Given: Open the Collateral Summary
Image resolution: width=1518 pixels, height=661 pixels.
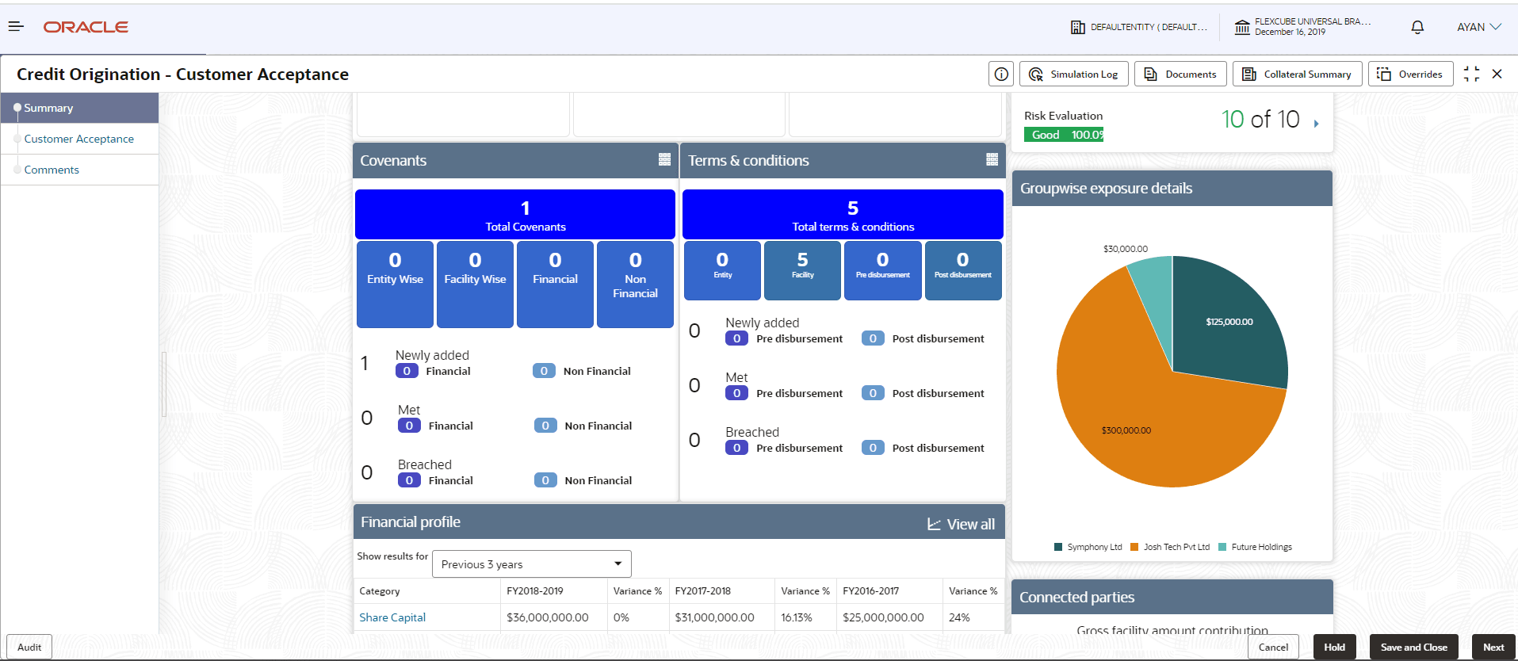Looking at the screenshot, I should (1297, 74).
